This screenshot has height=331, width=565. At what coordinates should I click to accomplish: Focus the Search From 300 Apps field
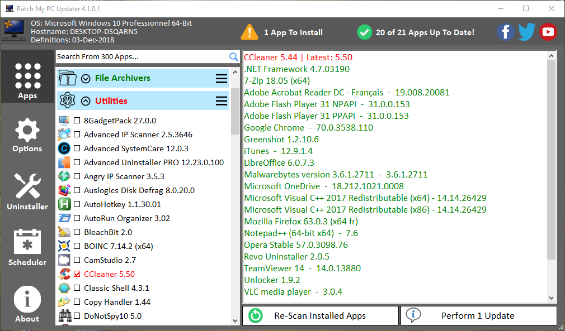coord(142,57)
